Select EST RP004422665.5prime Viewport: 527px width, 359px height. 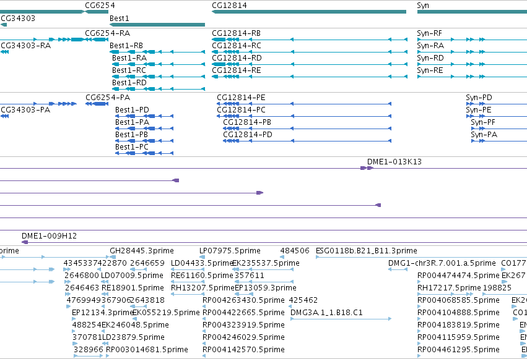pos(243,313)
